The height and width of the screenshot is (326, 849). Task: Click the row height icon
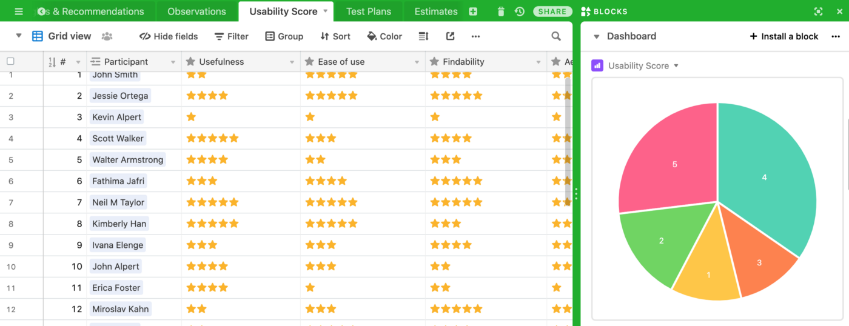[423, 36]
